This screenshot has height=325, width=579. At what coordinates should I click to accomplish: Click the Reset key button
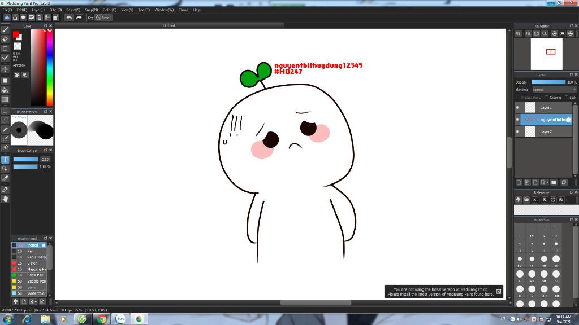click(104, 17)
